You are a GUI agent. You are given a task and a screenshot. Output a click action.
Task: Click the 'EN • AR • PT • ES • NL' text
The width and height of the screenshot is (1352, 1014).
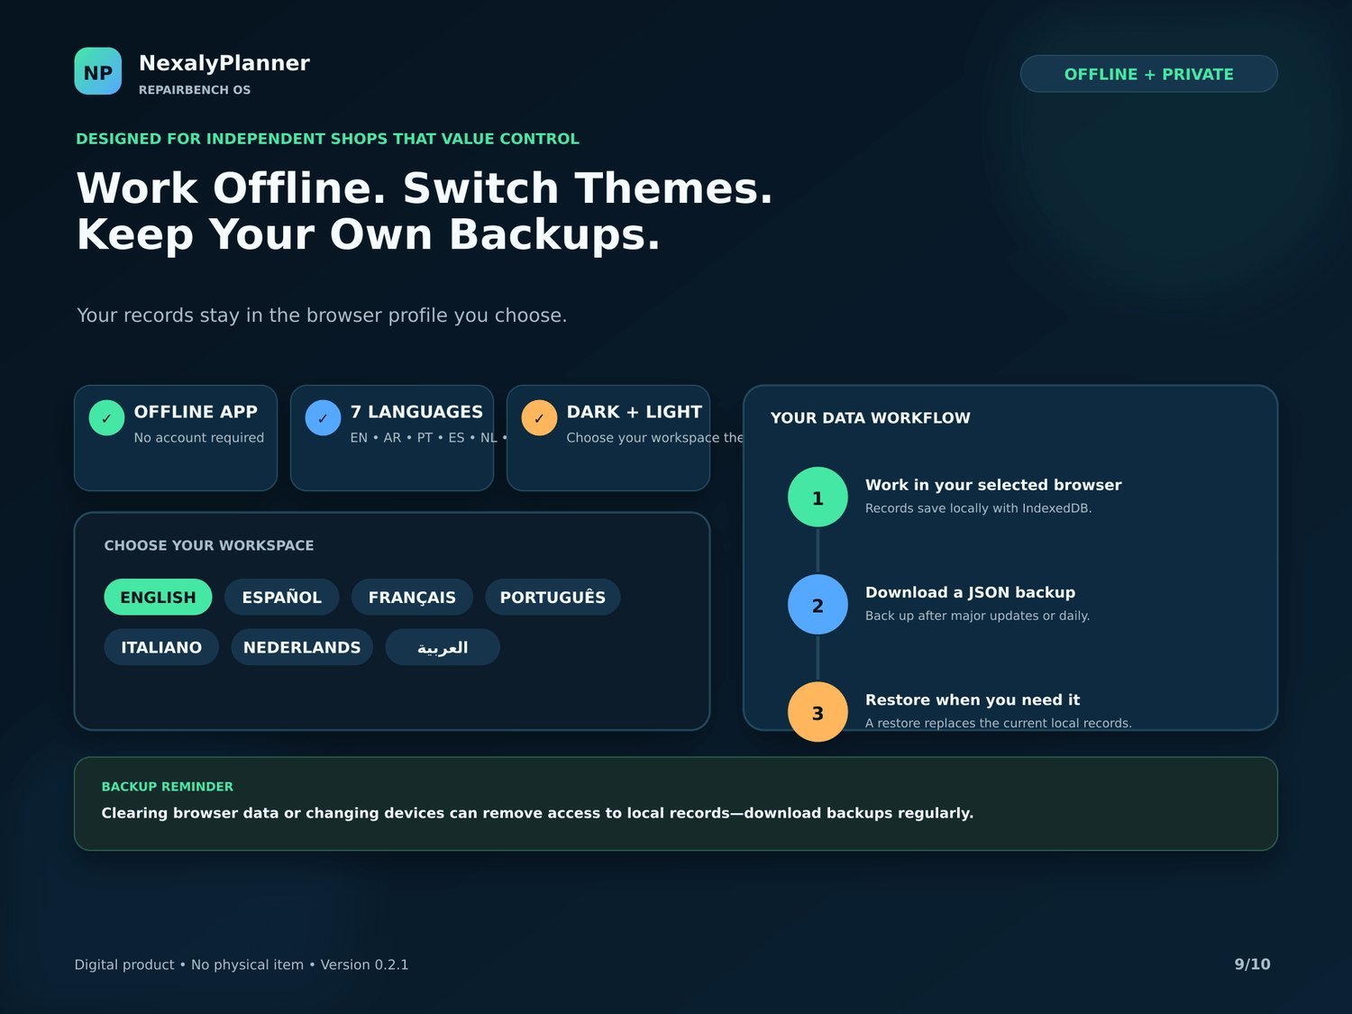429,437
